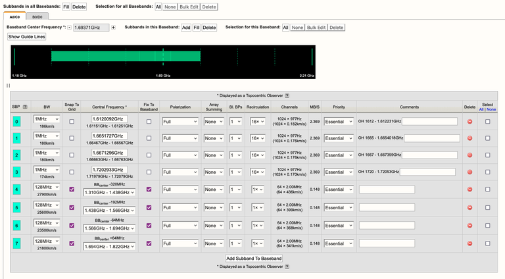
Task: Click central frequency field 1.7202933GHz
Action: point(109,170)
